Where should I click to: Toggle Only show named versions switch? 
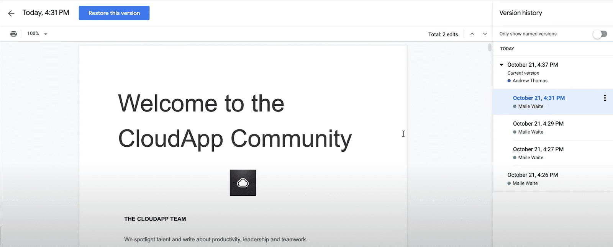pyautogui.click(x=600, y=34)
